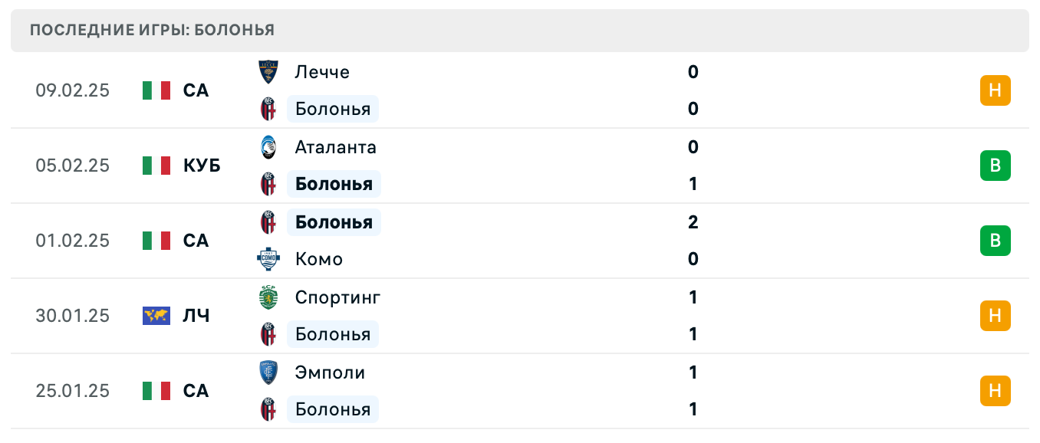Click the Lecce team crest icon
1040x443 pixels.
[x=268, y=72]
